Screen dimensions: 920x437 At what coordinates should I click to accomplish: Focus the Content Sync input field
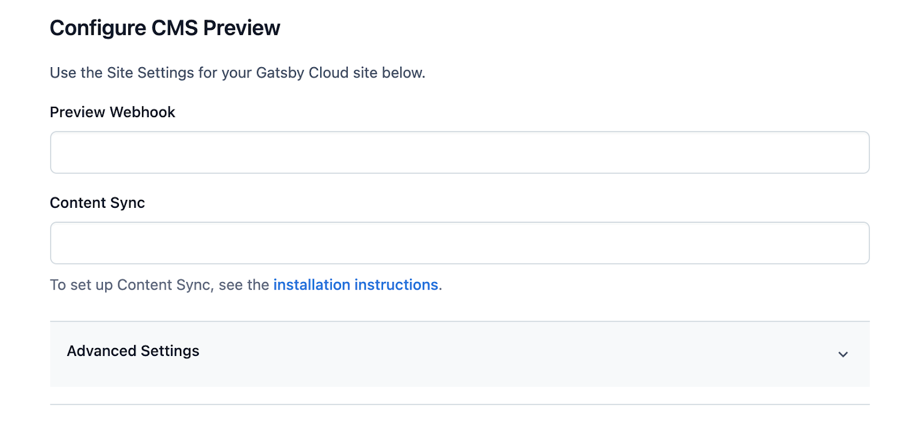click(459, 243)
